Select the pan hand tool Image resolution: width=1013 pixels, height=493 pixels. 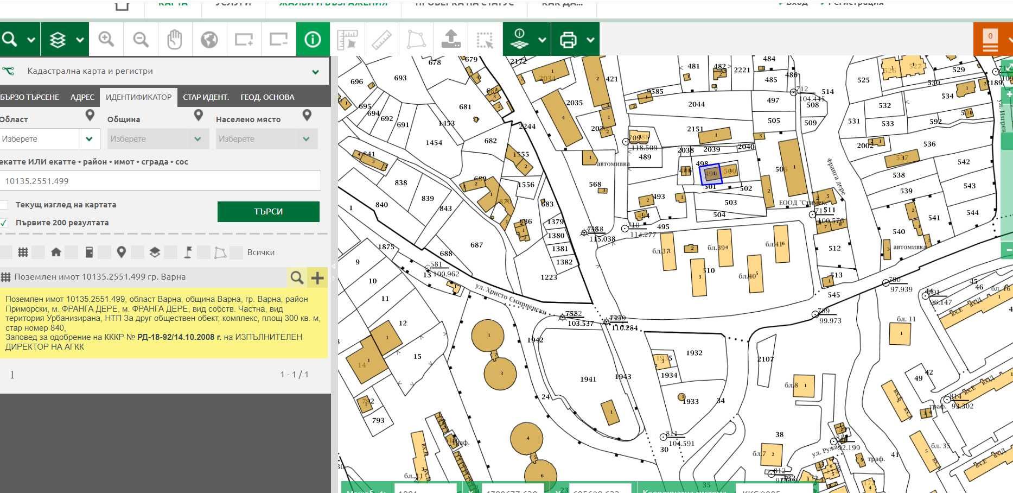pyautogui.click(x=175, y=39)
